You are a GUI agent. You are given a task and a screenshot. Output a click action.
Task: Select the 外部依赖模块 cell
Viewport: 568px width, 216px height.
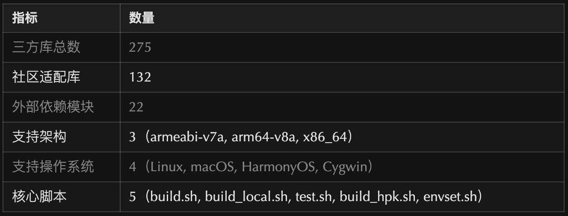click(53, 107)
